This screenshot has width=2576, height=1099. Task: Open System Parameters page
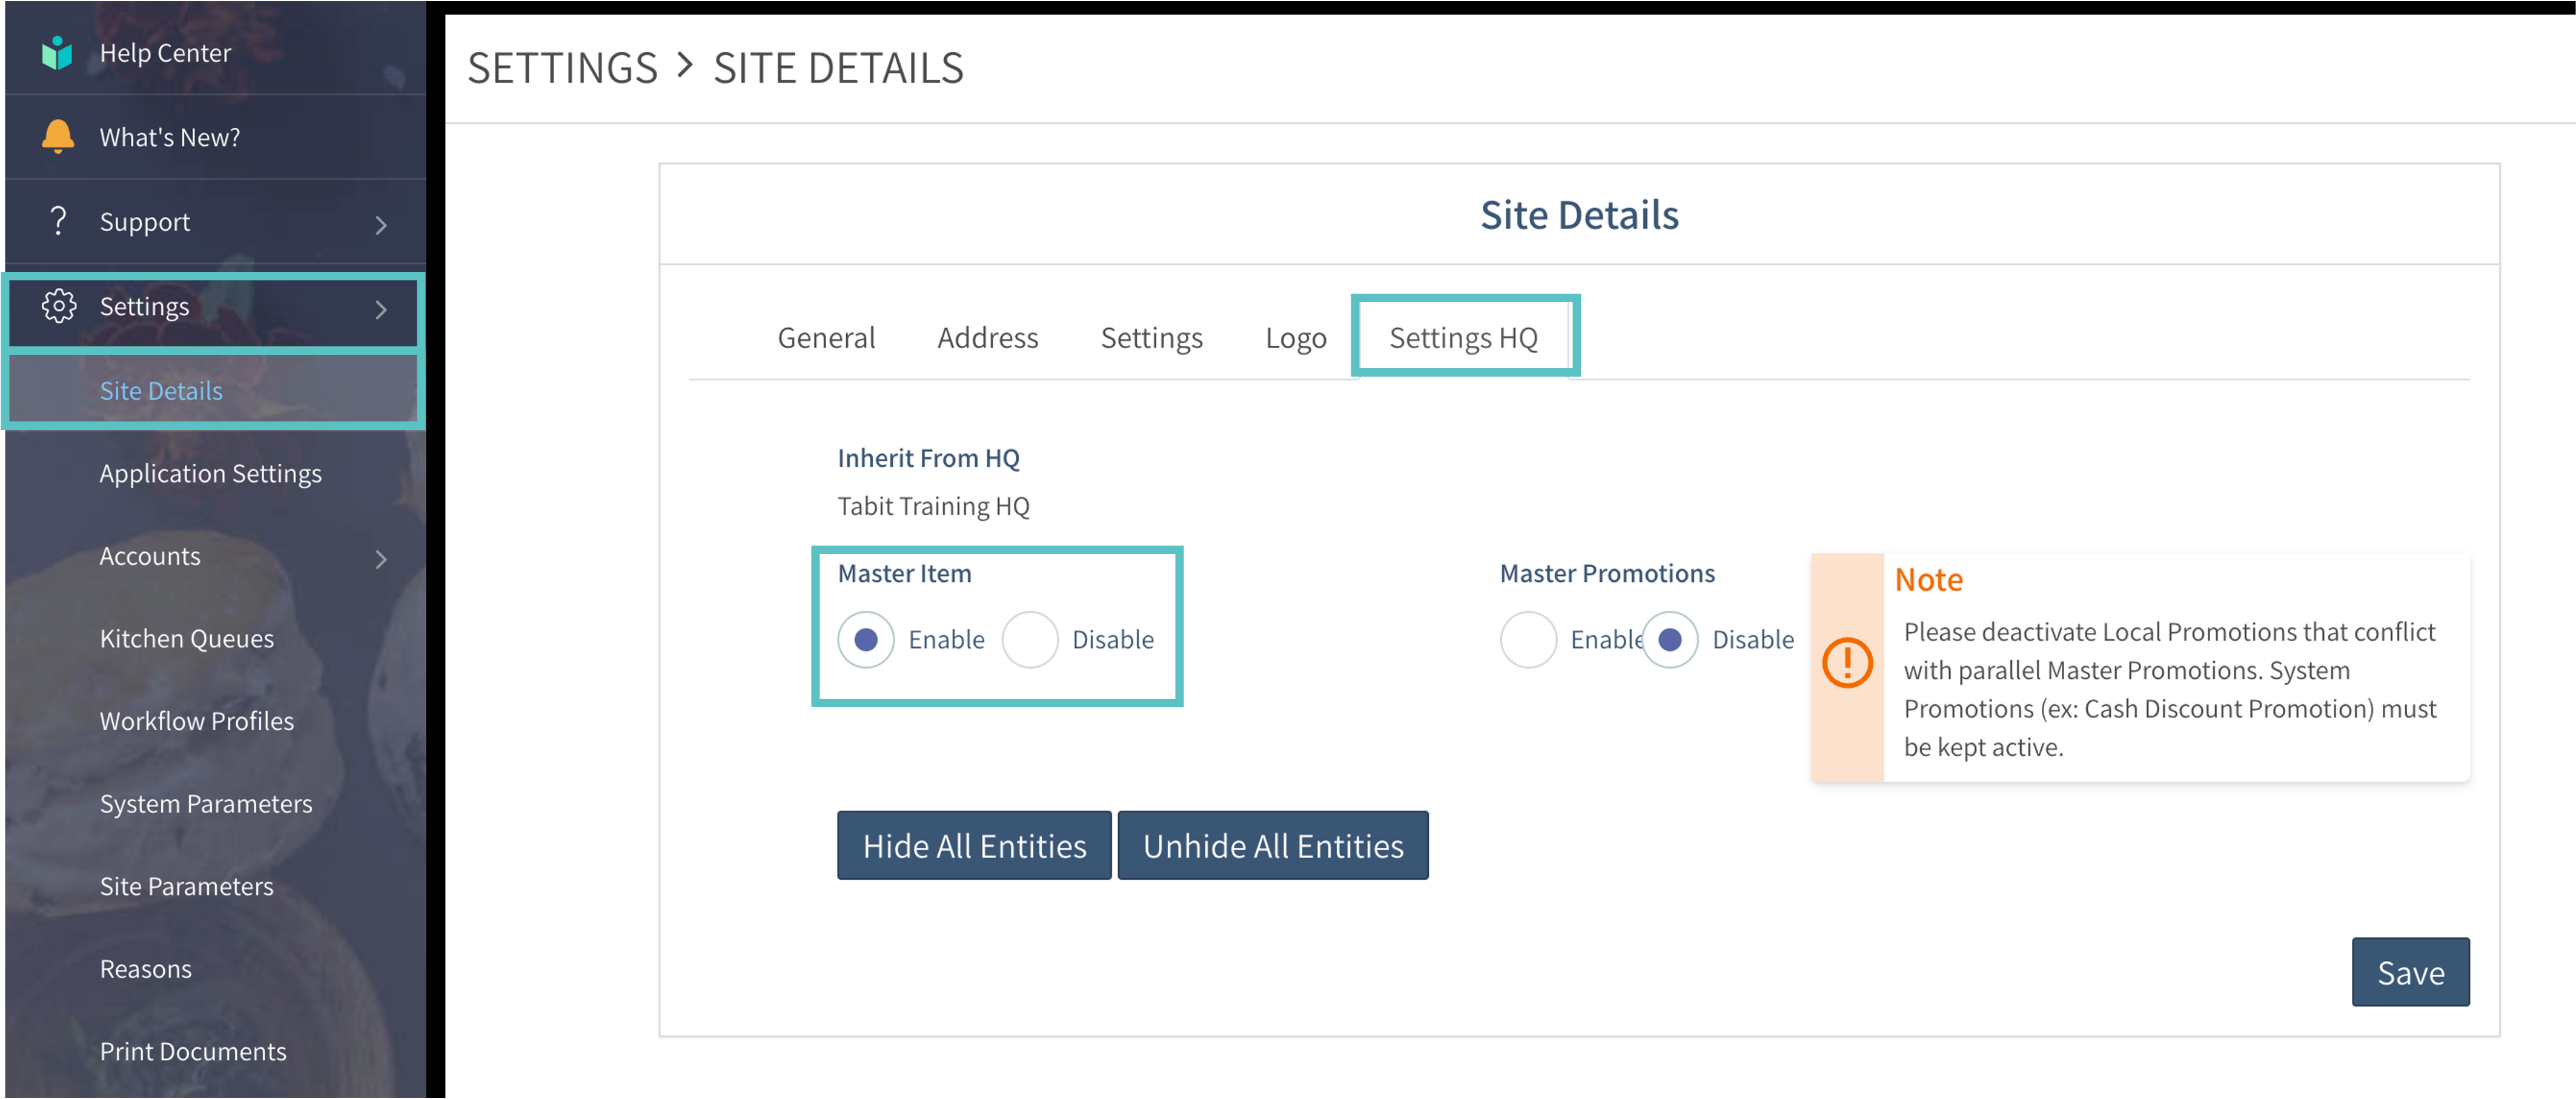[x=206, y=804]
